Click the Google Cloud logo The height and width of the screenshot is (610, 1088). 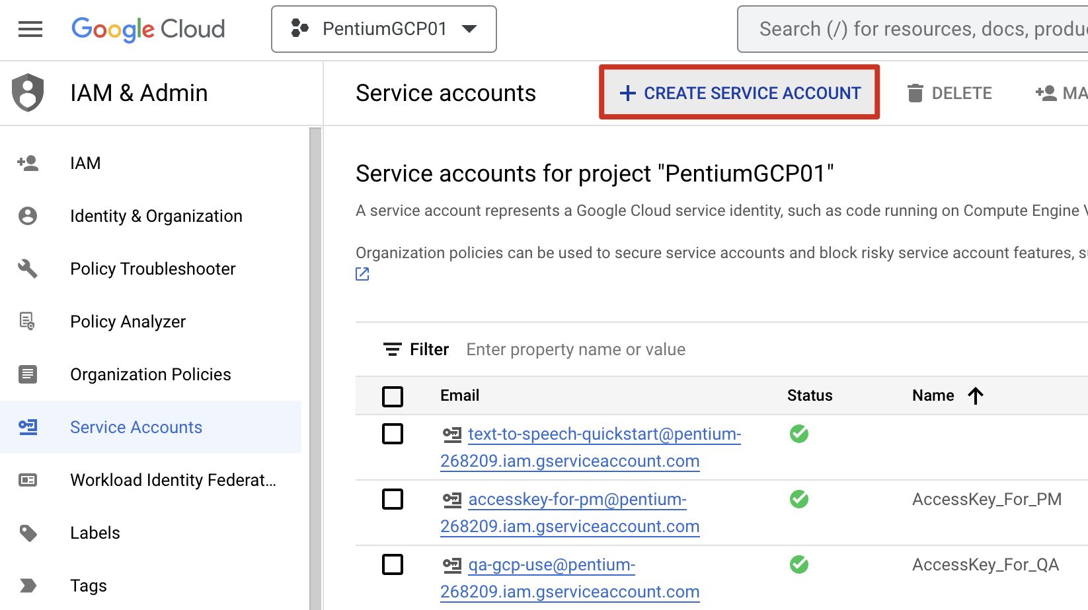[x=148, y=29]
